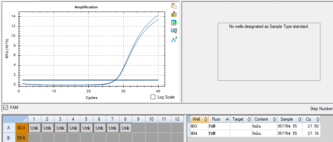Click the chart edit pencil icon
The width and height of the screenshot is (333, 142).
[x=174, y=31]
